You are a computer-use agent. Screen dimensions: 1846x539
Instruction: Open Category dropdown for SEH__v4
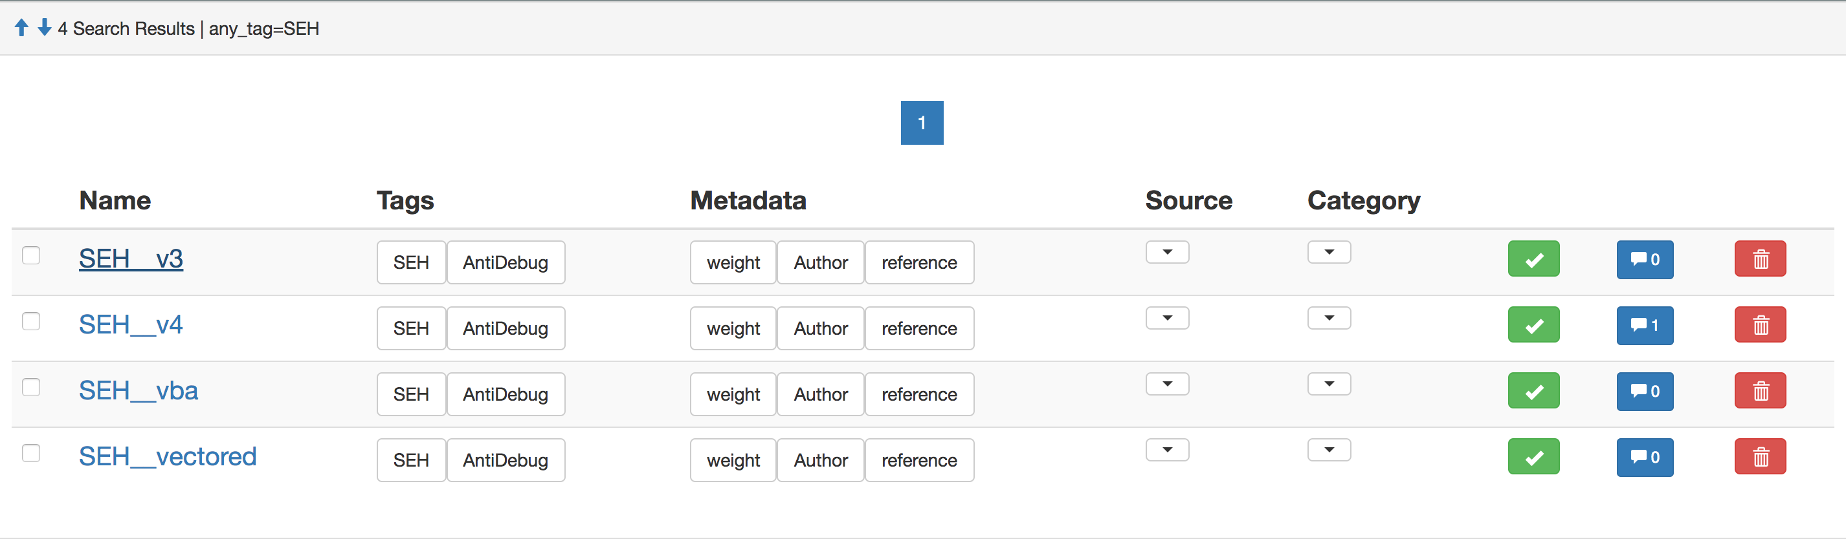point(1329,319)
